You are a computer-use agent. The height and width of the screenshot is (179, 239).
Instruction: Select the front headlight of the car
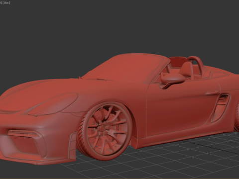[53, 104]
